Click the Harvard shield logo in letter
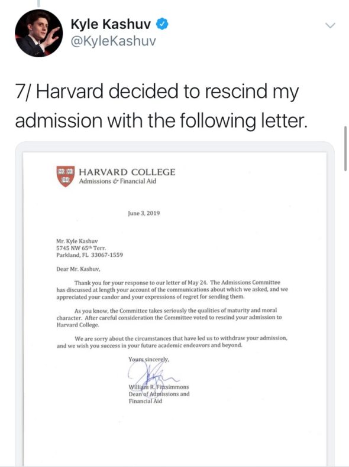The height and width of the screenshot is (467, 349). click(65, 177)
